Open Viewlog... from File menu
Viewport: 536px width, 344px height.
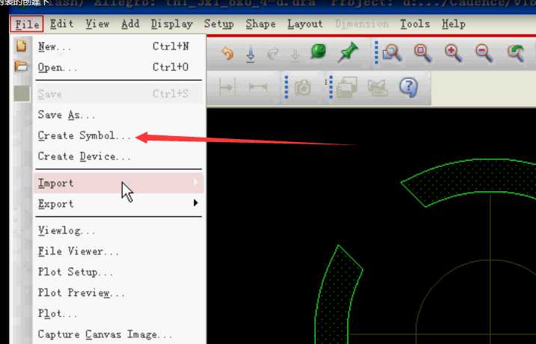click(118, 230)
